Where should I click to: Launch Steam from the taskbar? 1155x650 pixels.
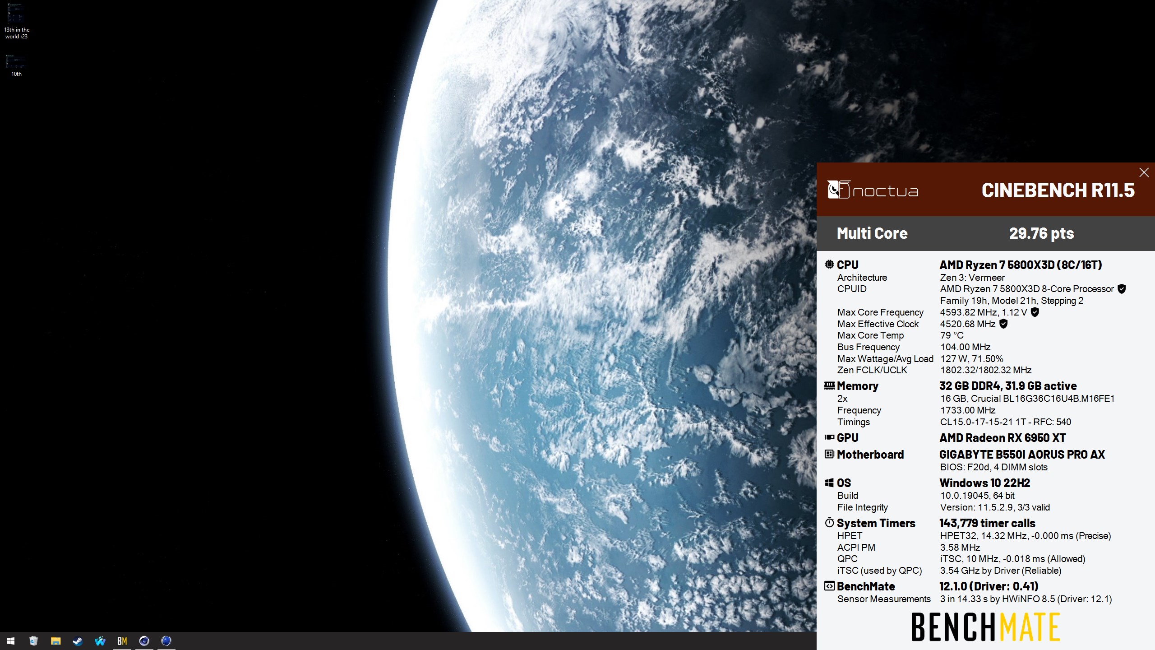(78, 641)
